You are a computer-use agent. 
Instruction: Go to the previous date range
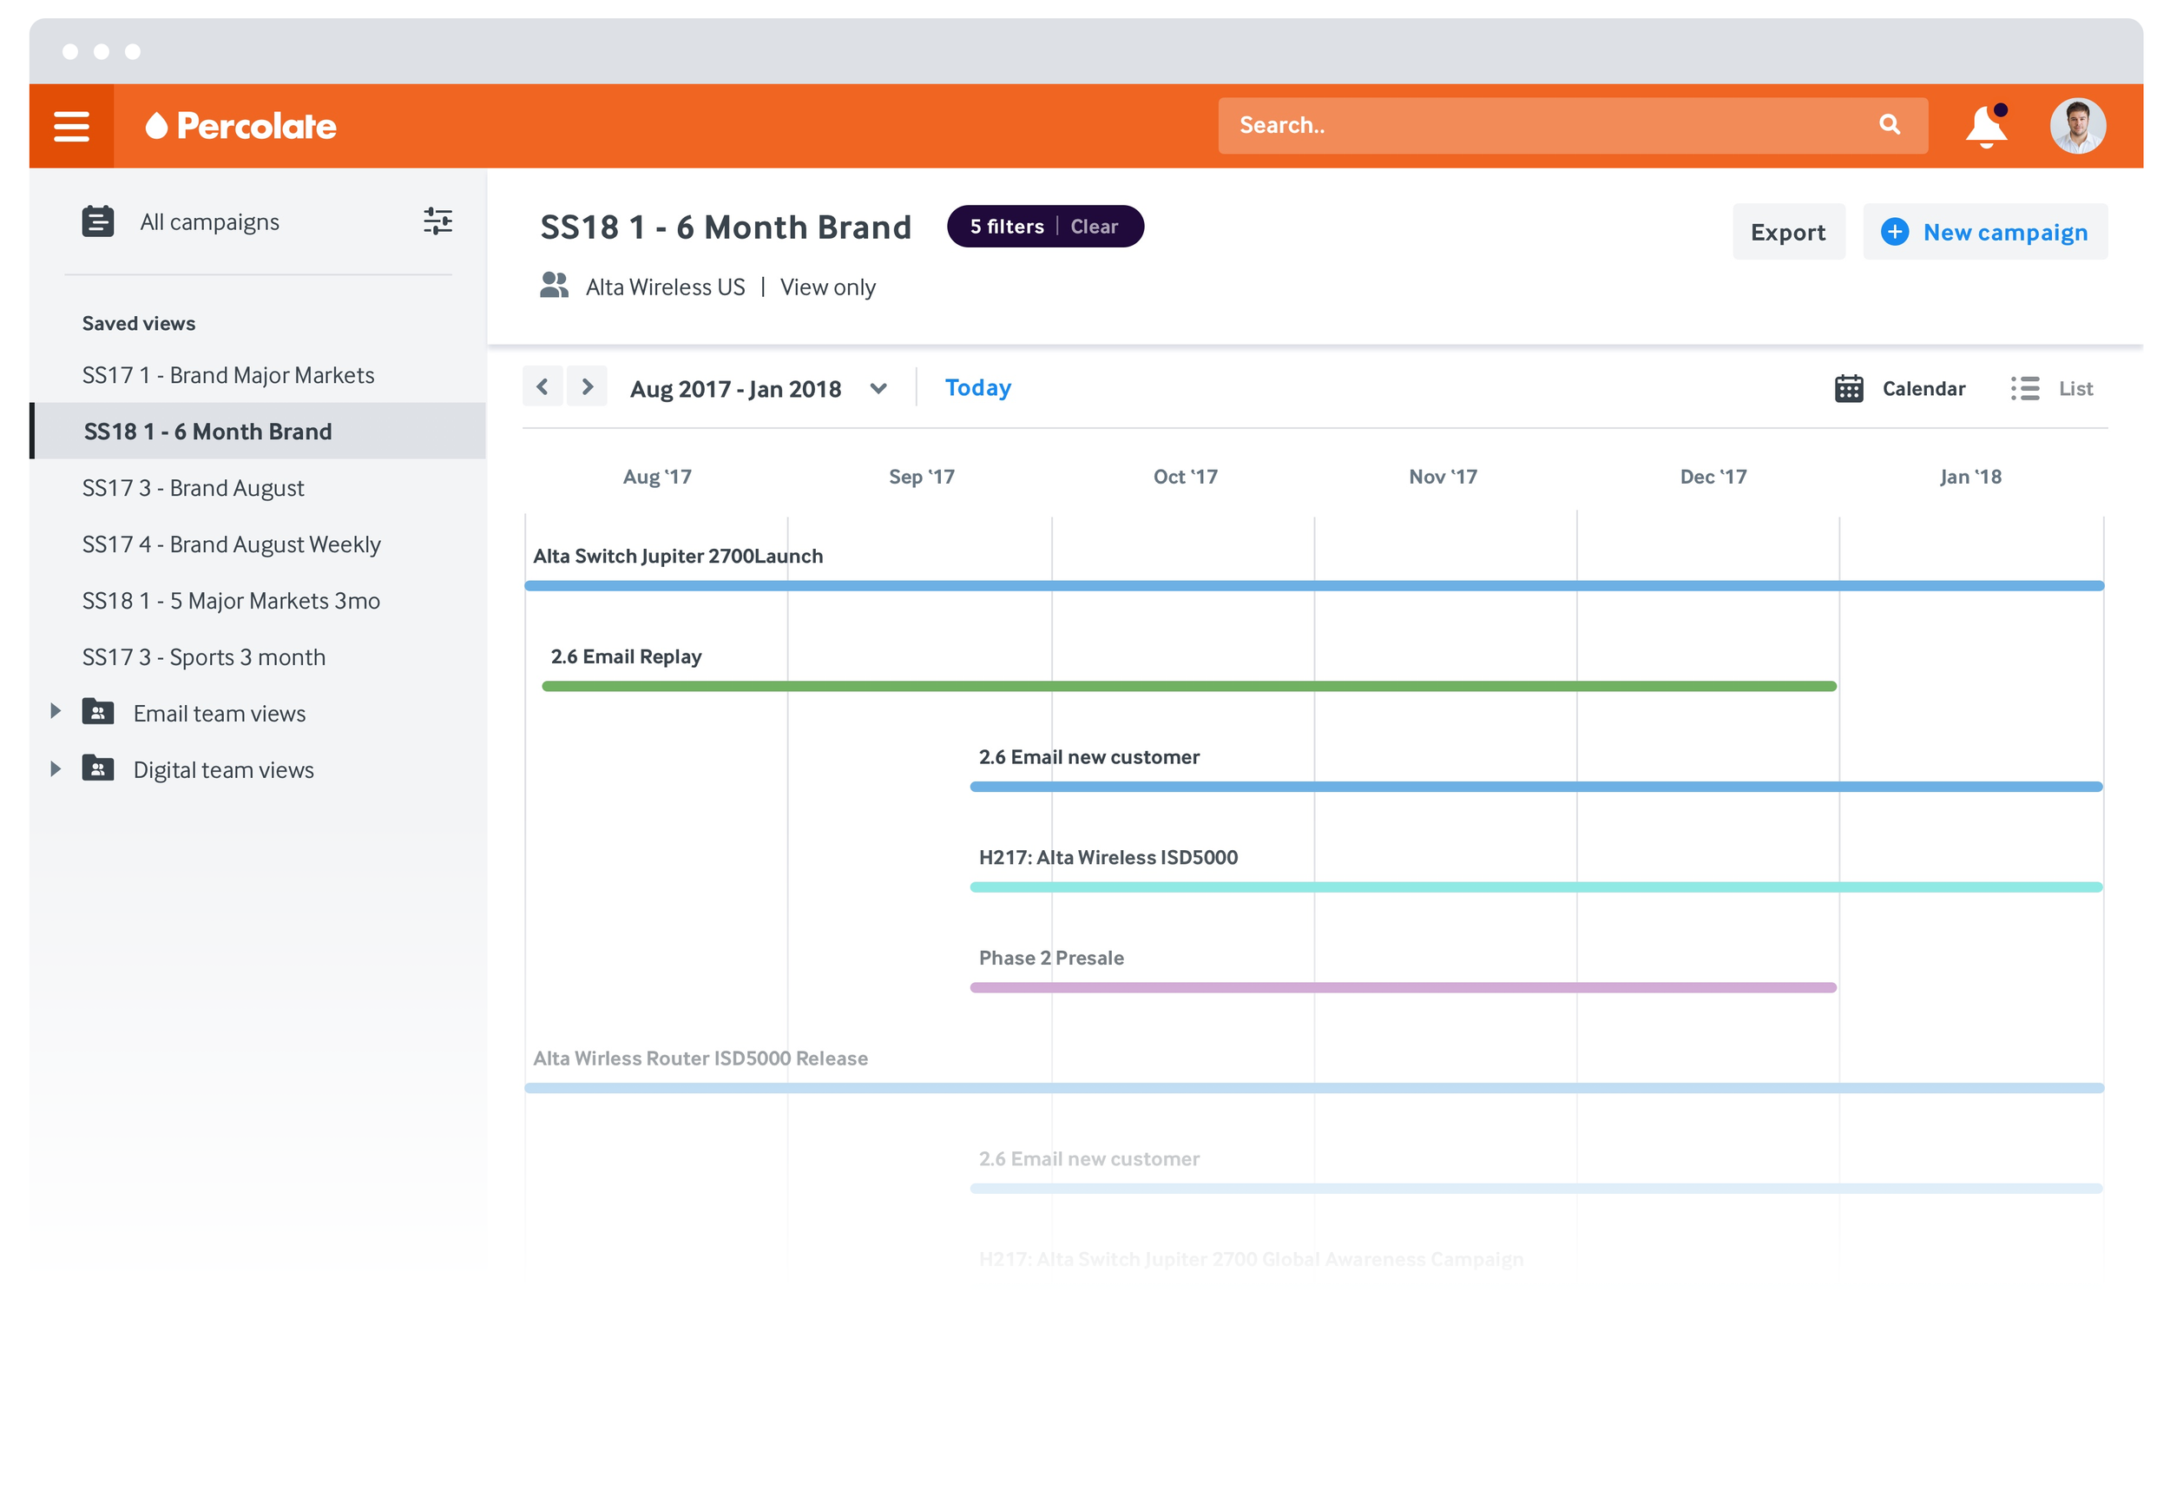pyautogui.click(x=542, y=386)
